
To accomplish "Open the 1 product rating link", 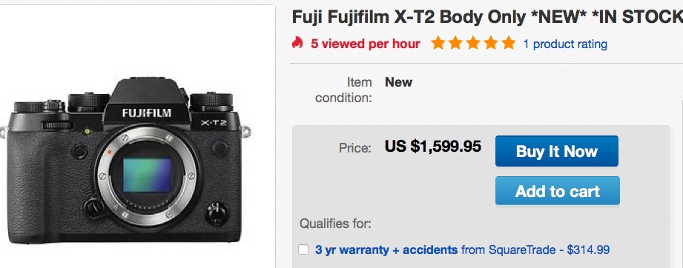I will (x=565, y=44).
